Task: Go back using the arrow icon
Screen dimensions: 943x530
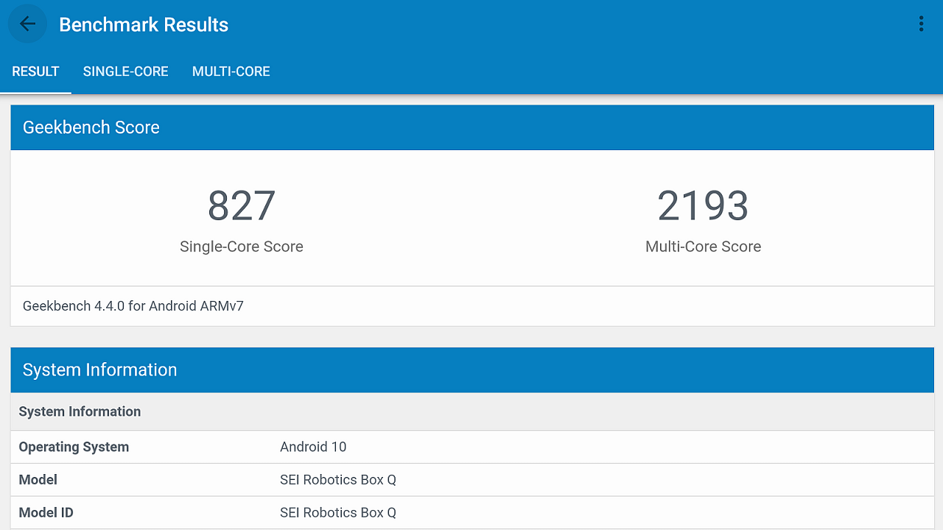Action: click(27, 24)
